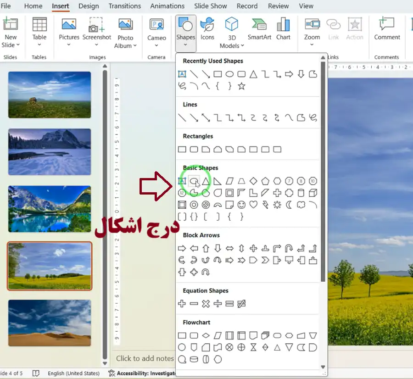413x379 pixels.
Task: Pick the Smiley Face shape
Action: pyautogui.click(x=241, y=205)
